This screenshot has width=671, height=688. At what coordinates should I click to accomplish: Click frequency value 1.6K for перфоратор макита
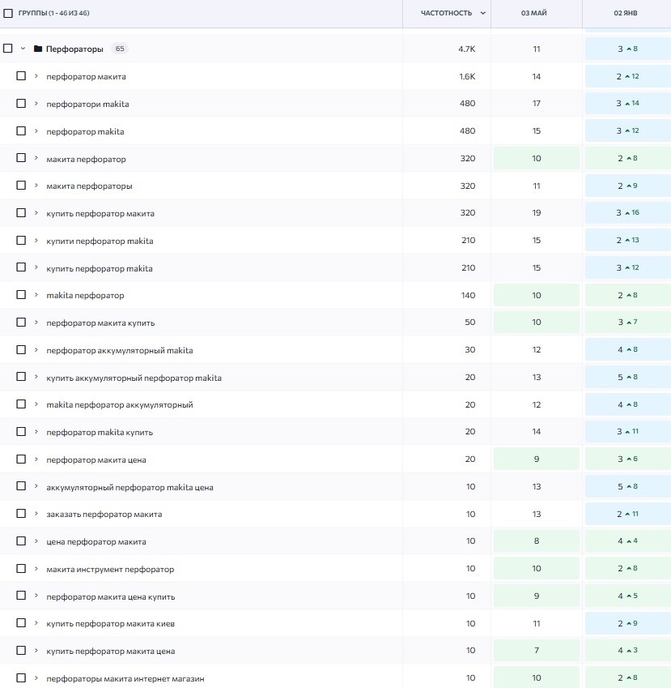click(x=467, y=77)
